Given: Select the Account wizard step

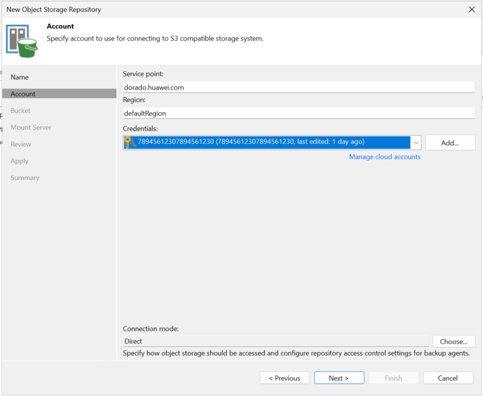Looking at the screenshot, I should [59, 94].
